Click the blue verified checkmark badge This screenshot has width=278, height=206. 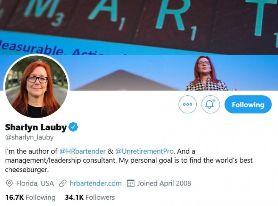point(73,127)
